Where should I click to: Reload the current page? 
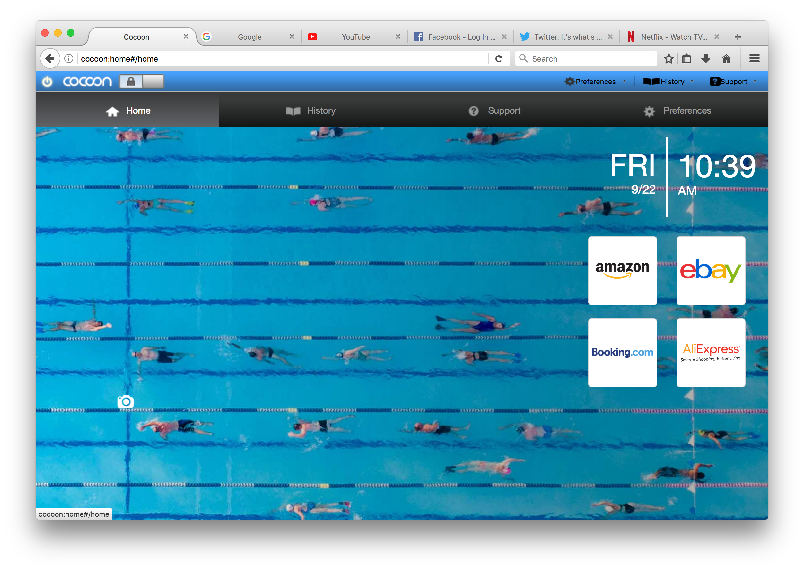tap(499, 58)
